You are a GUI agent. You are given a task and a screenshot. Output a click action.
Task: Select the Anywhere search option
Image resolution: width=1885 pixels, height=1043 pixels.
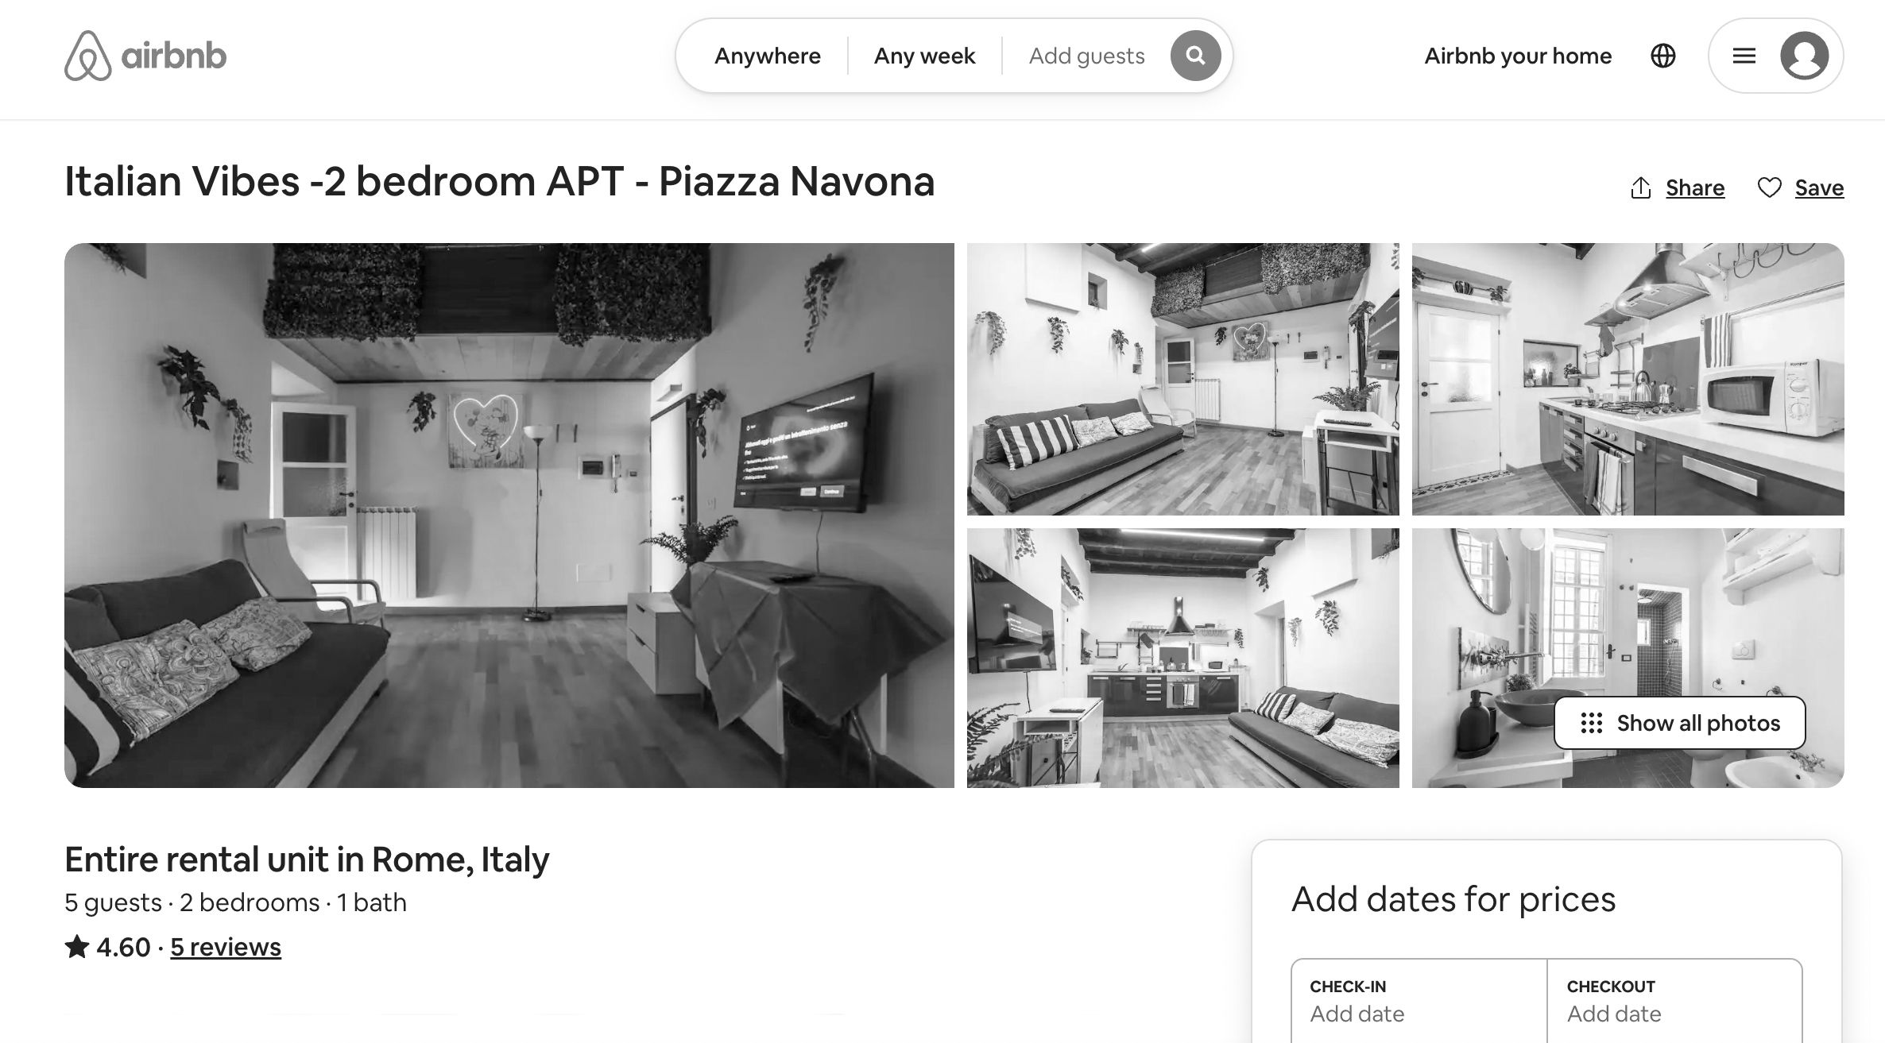click(767, 56)
